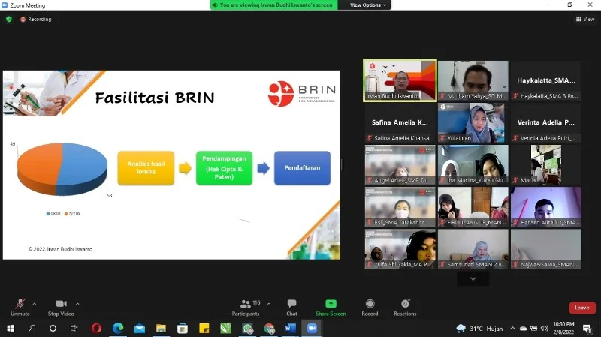Image resolution: width=601 pixels, height=337 pixels.
Task: Select Haykalatta_SMA participant tile
Action: pos(546,80)
